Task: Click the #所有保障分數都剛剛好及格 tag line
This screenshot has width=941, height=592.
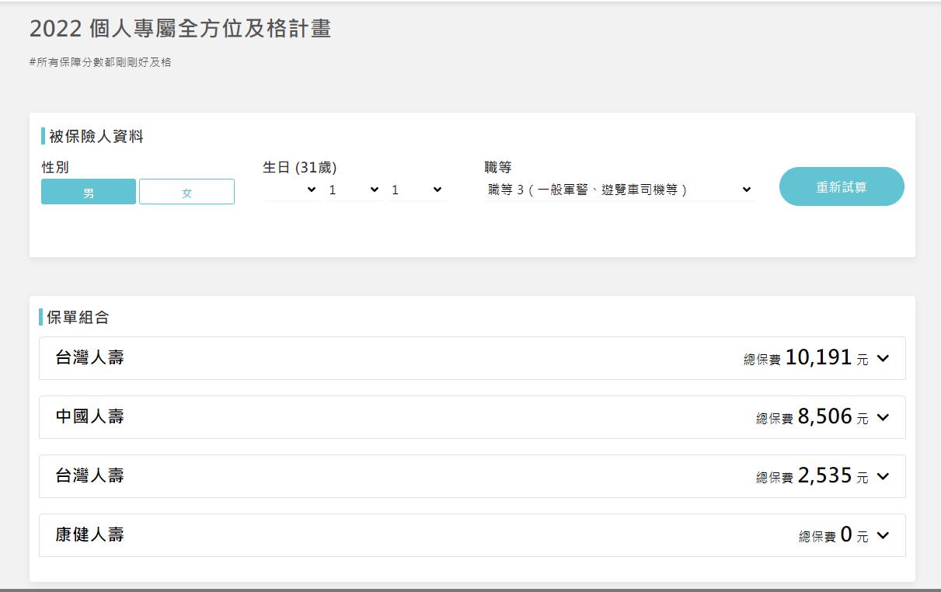Action: 100,62
